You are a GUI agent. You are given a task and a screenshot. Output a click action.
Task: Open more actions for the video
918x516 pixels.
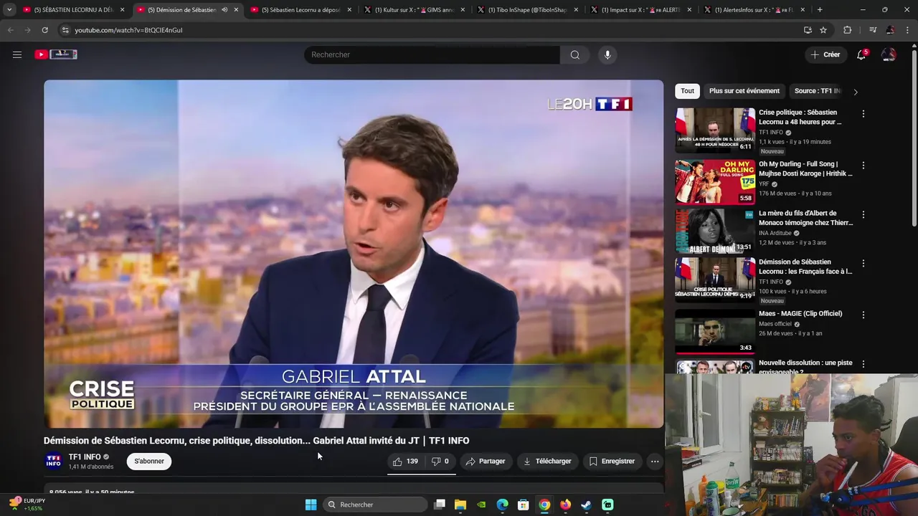[655, 462]
